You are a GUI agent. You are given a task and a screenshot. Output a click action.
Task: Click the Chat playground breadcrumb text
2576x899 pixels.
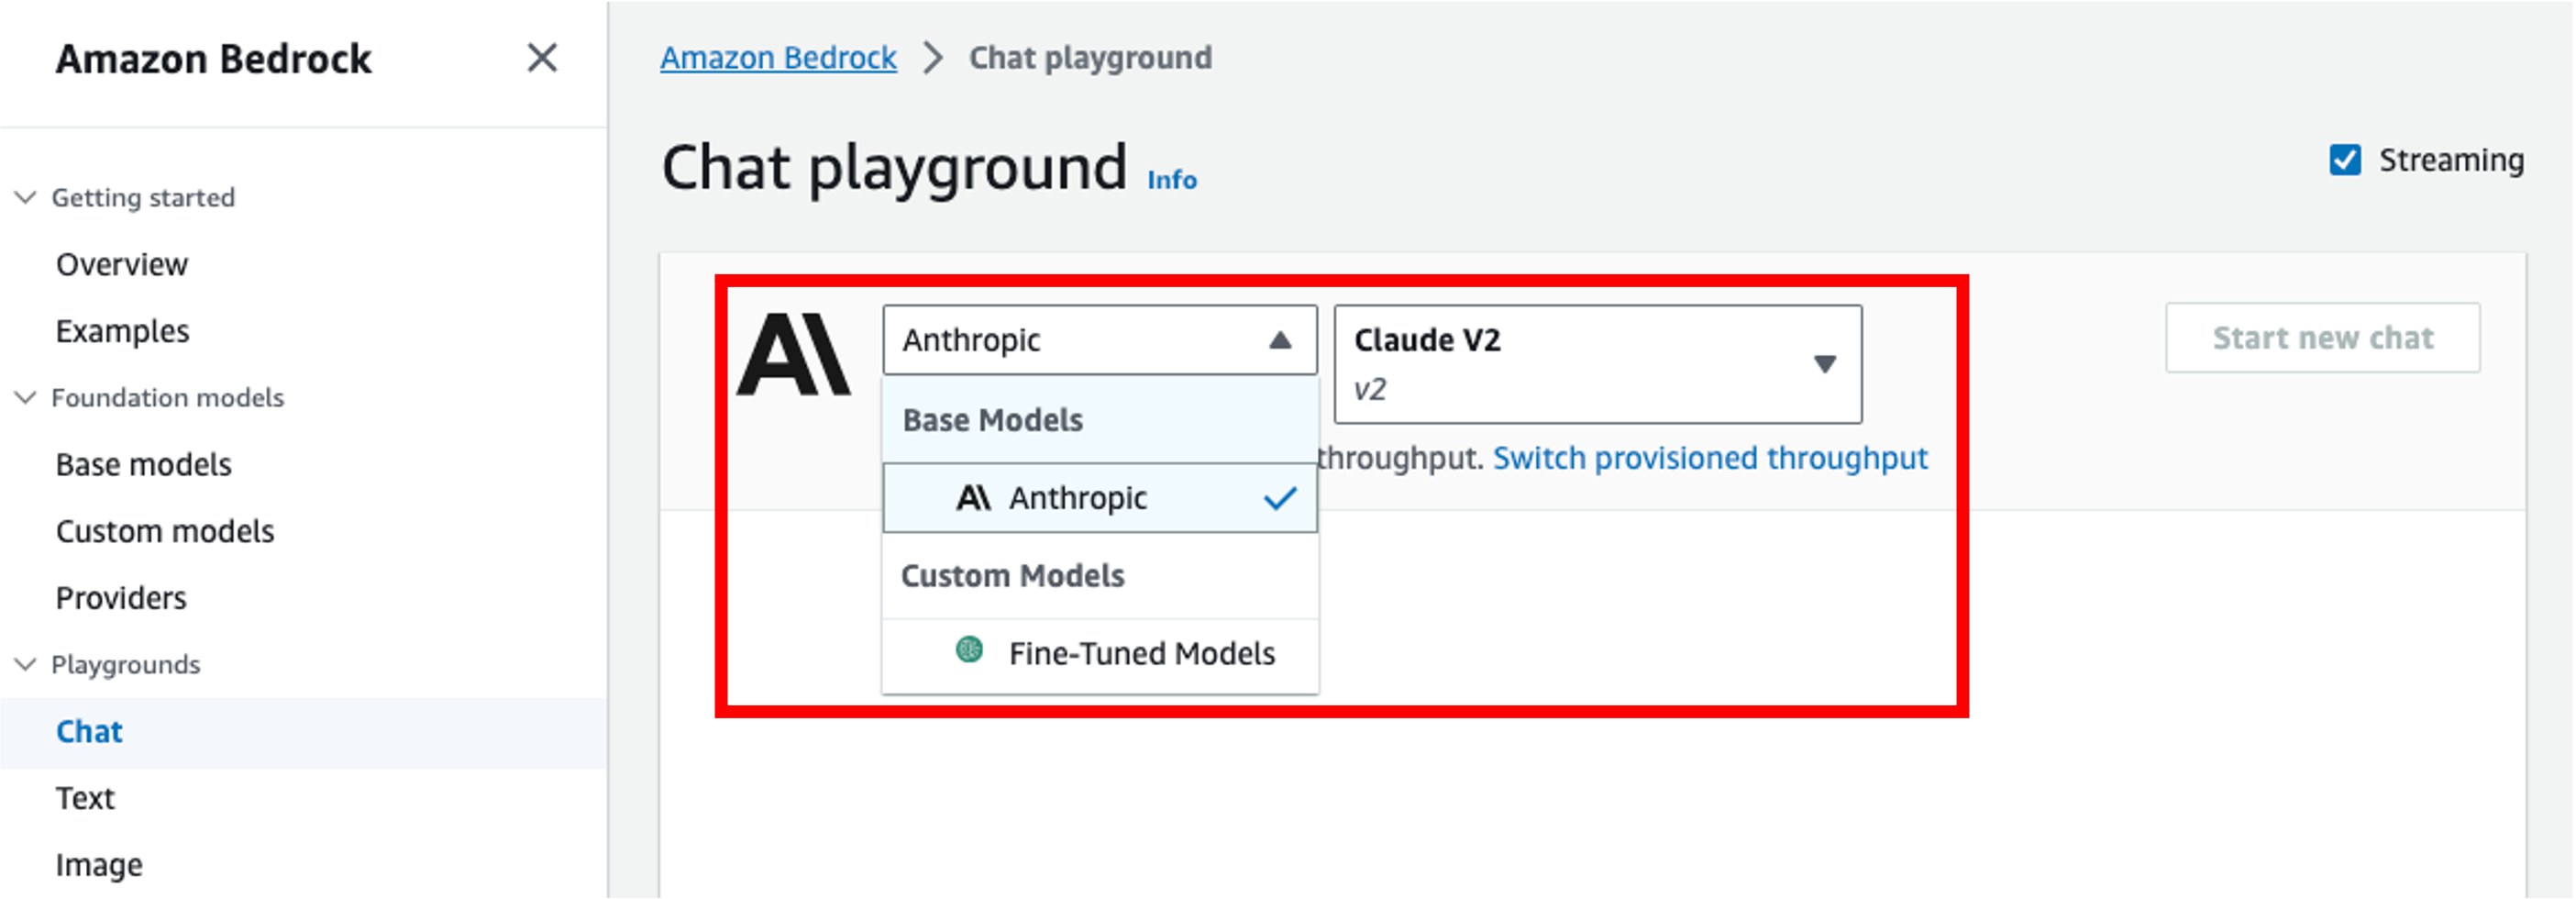(1090, 58)
